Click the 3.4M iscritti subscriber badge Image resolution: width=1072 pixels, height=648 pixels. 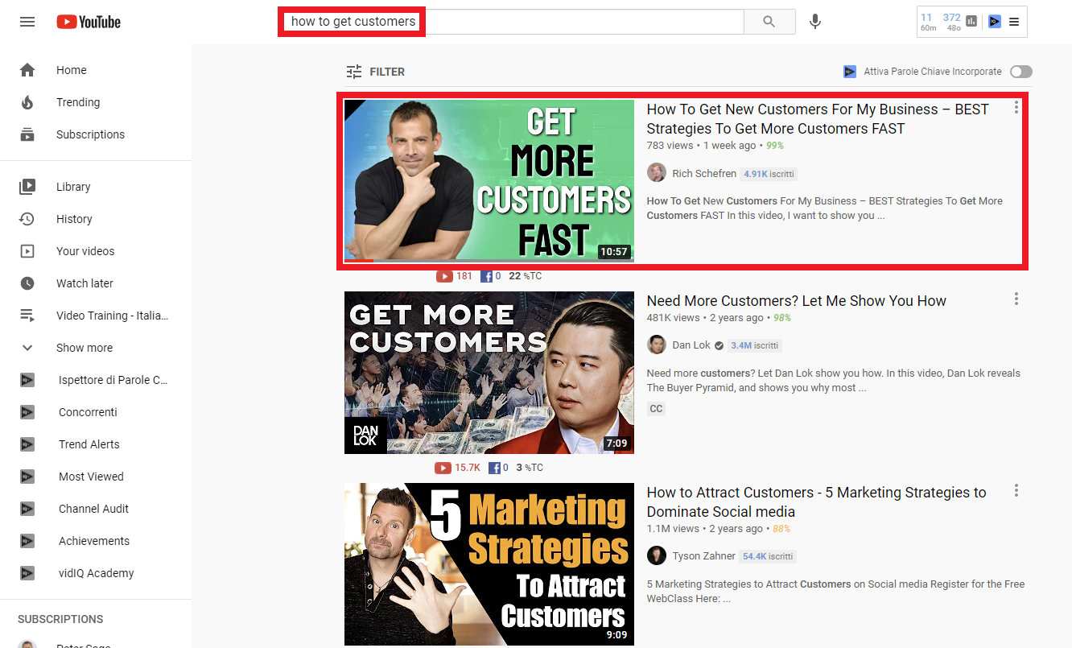[x=755, y=345]
